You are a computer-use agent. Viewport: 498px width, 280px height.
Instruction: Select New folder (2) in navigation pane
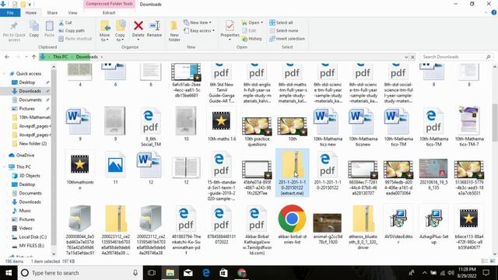pyautogui.click(x=33, y=143)
